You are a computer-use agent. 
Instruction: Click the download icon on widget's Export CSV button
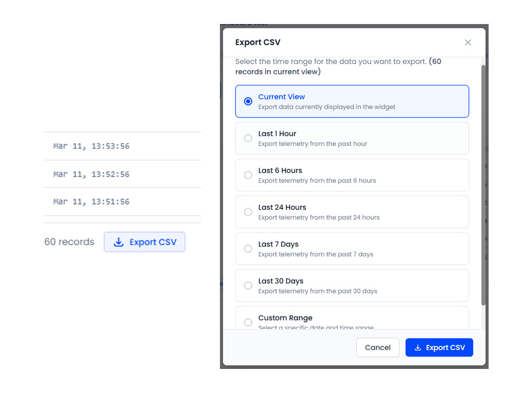(118, 242)
